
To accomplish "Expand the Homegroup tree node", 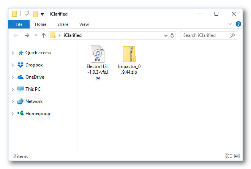I will 13,114.
